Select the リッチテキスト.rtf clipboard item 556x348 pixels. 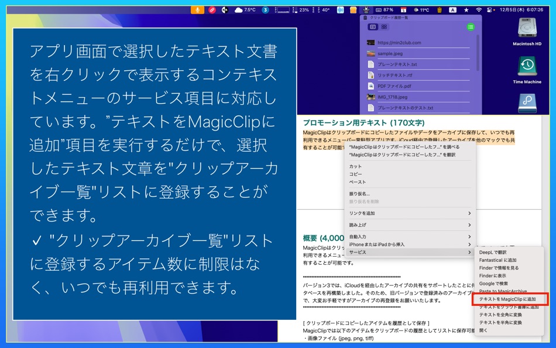(418, 75)
